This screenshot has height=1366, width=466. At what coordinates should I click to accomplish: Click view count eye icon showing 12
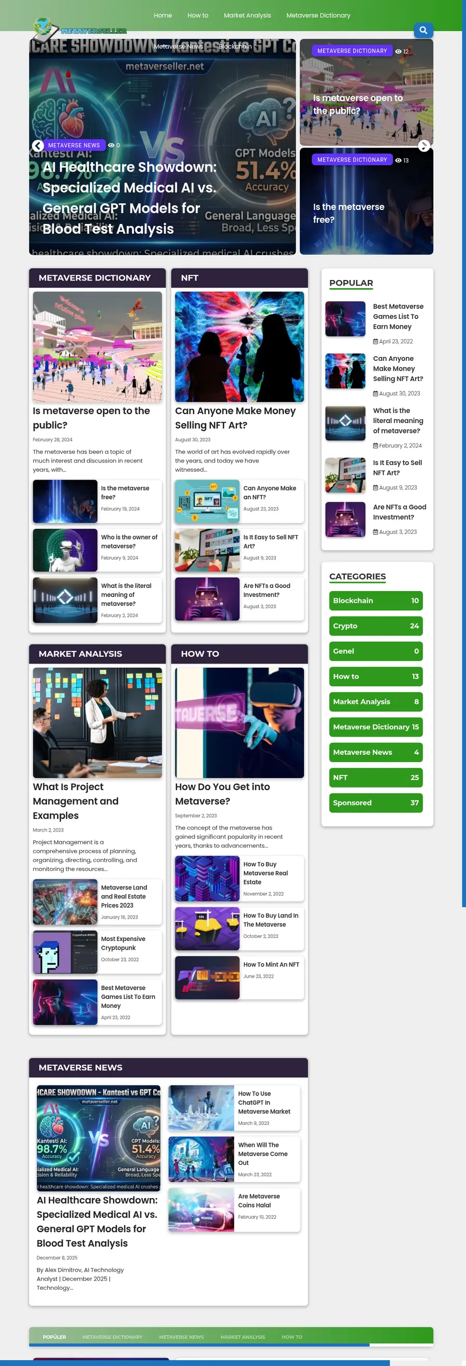pyautogui.click(x=398, y=51)
